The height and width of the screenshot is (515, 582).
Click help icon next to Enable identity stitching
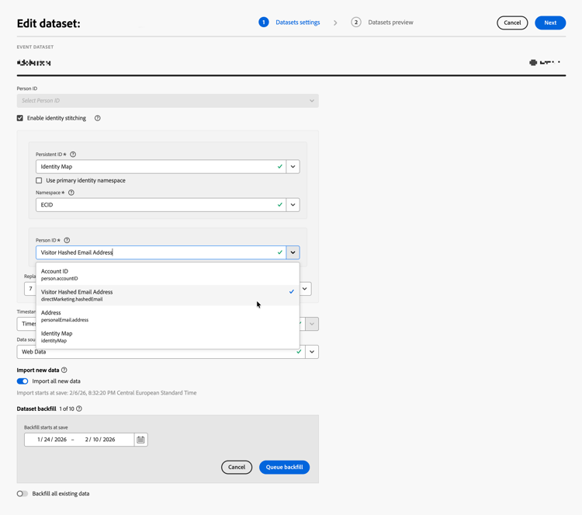pos(98,118)
